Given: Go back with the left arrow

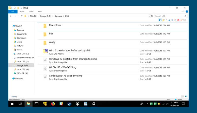Looking at the screenshot, I should (x=11, y=16).
